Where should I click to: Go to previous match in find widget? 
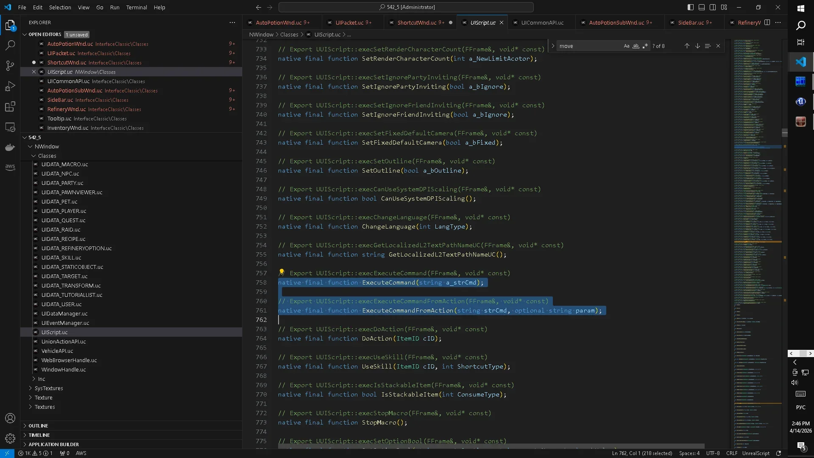[x=687, y=46]
